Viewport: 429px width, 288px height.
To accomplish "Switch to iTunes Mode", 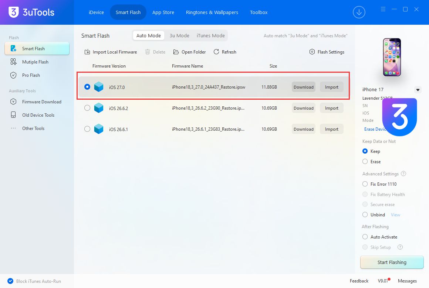I will [x=211, y=35].
